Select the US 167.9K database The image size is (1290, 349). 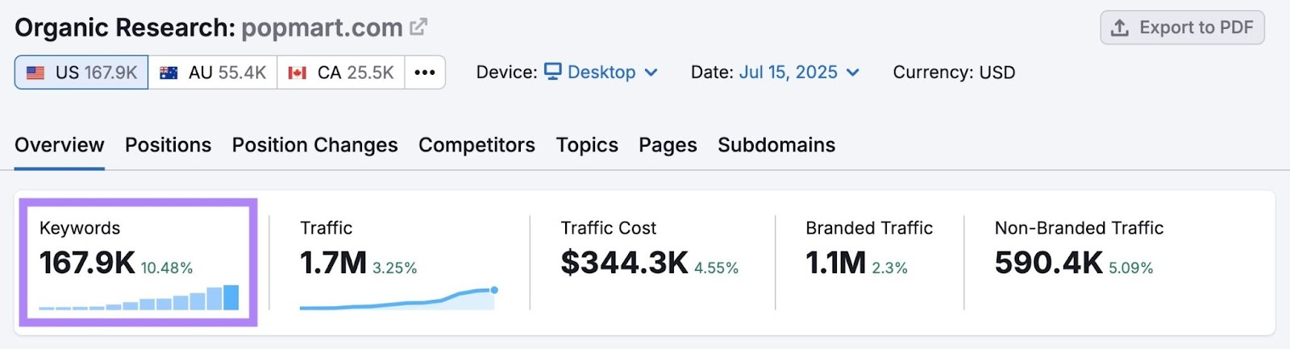click(x=81, y=73)
